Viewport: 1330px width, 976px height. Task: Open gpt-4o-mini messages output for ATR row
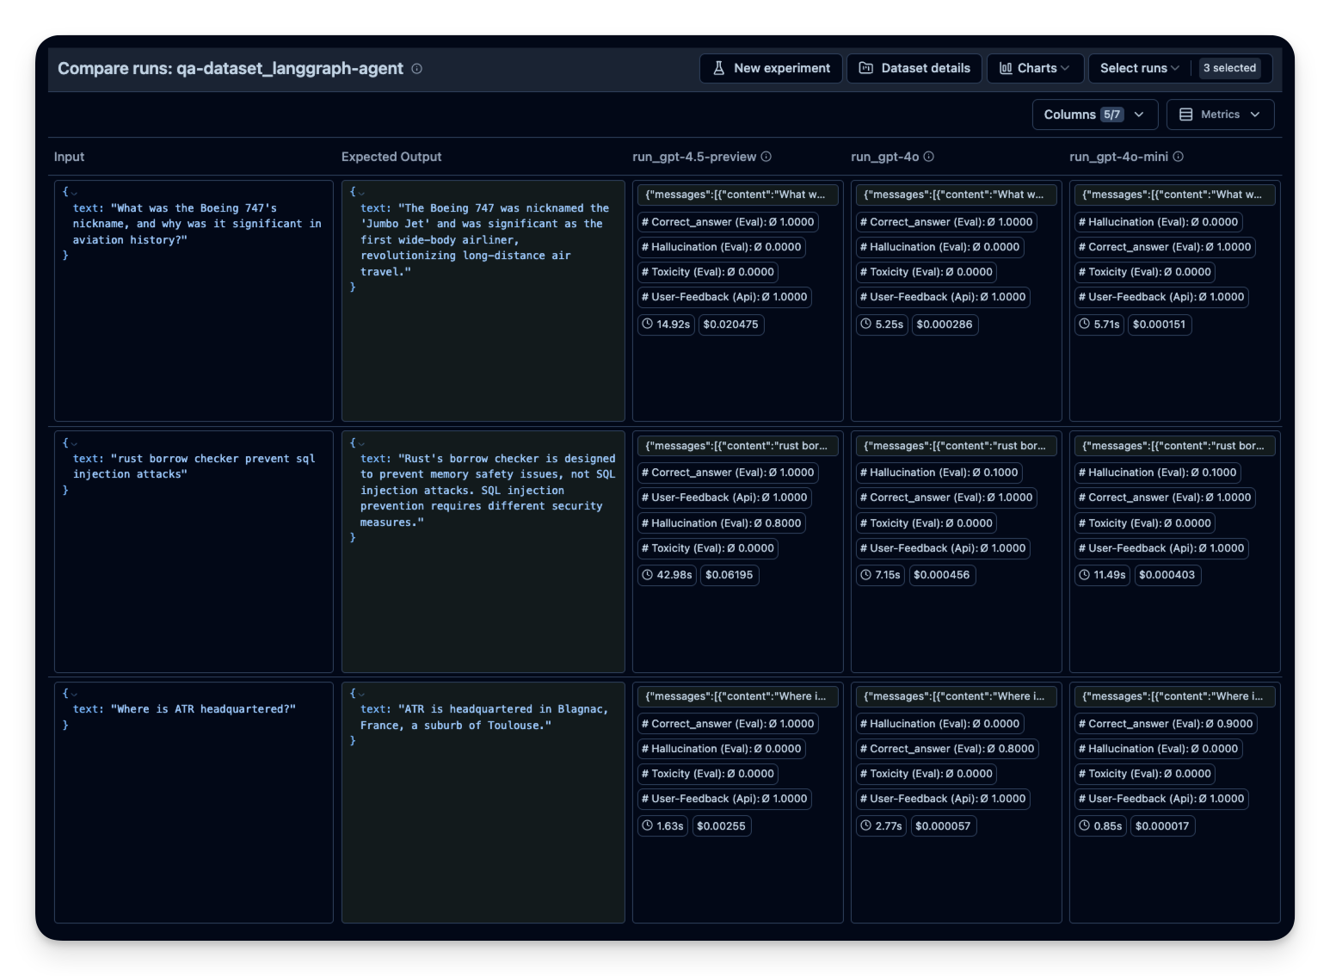click(x=1173, y=696)
